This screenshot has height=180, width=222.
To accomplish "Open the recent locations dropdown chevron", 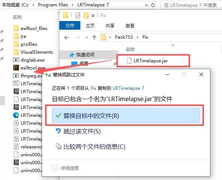I will pos(86,37).
